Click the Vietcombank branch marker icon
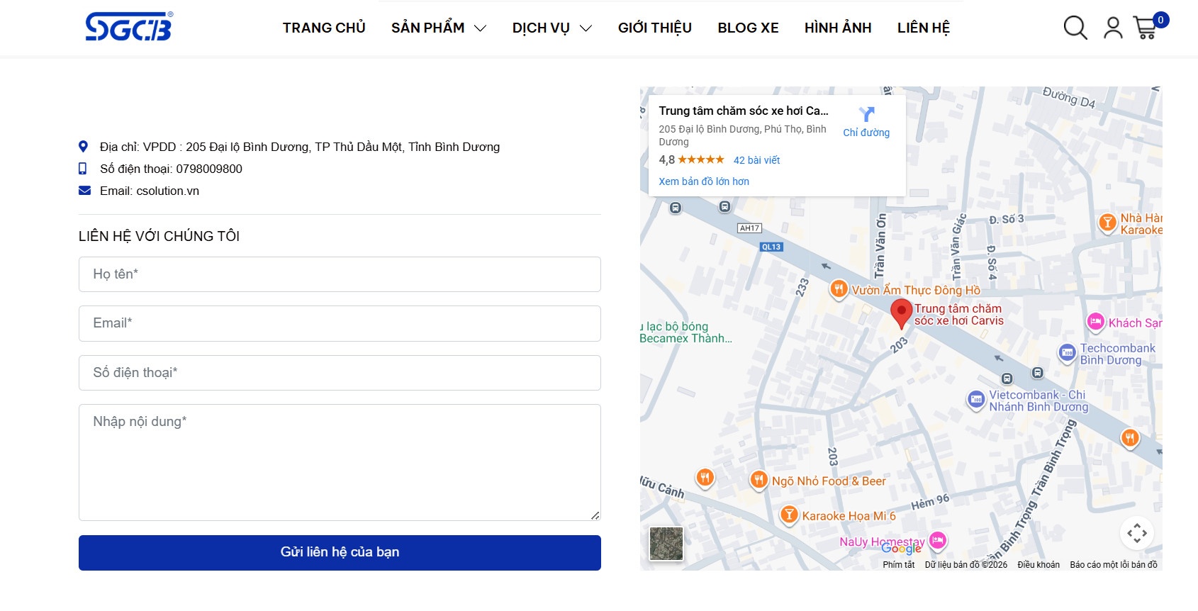The height and width of the screenshot is (611, 1198). pos(976,400)
